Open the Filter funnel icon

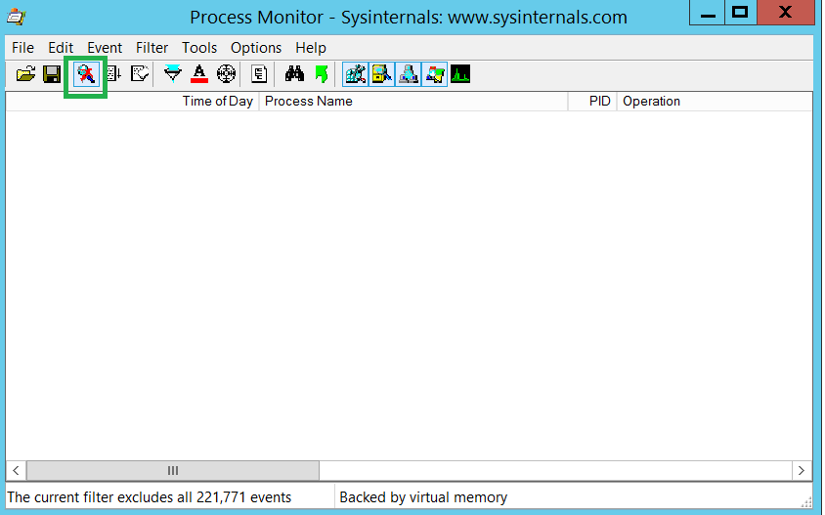click(x=173, y=74)
